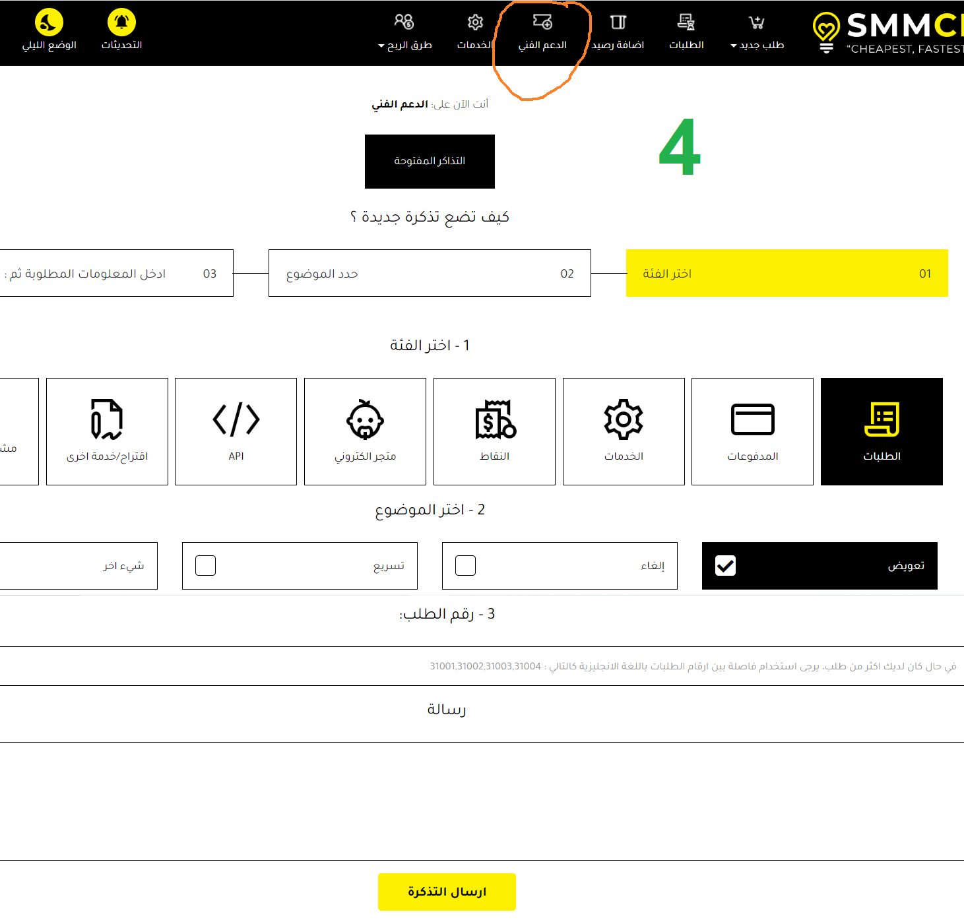Open the updates bell icon
Image resolution: width=964 pixels, height=920 pixels.
pyautogui.click(x=121, y=22)
